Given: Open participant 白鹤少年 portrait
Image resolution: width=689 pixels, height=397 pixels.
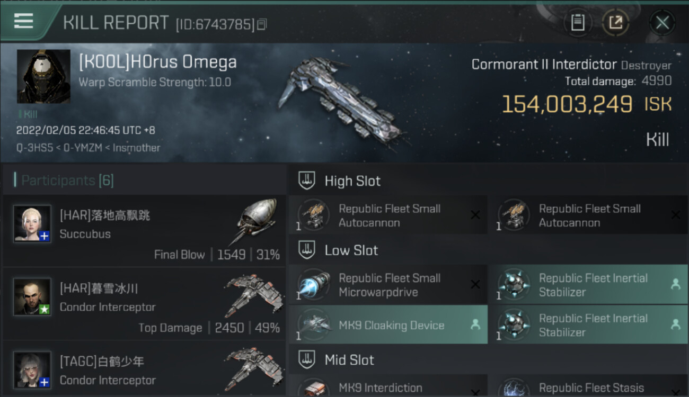Looking at the screenshot, I should click(x=32, y=370).
